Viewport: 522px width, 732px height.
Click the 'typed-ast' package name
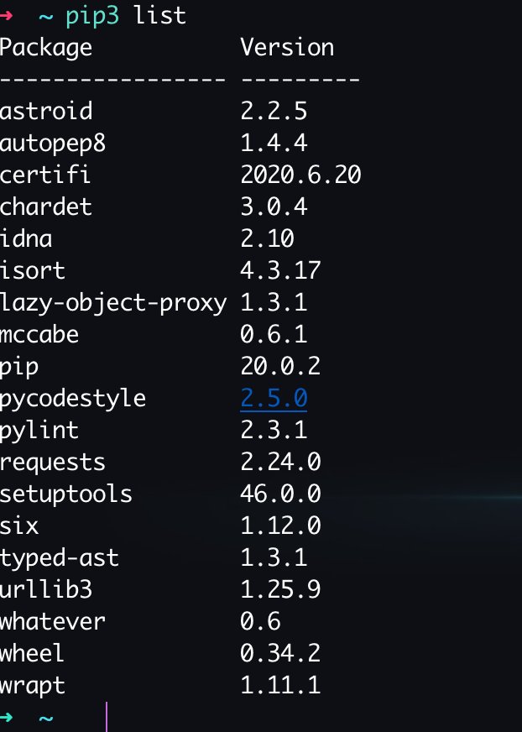pyautogui.click(x=60, y=558)
